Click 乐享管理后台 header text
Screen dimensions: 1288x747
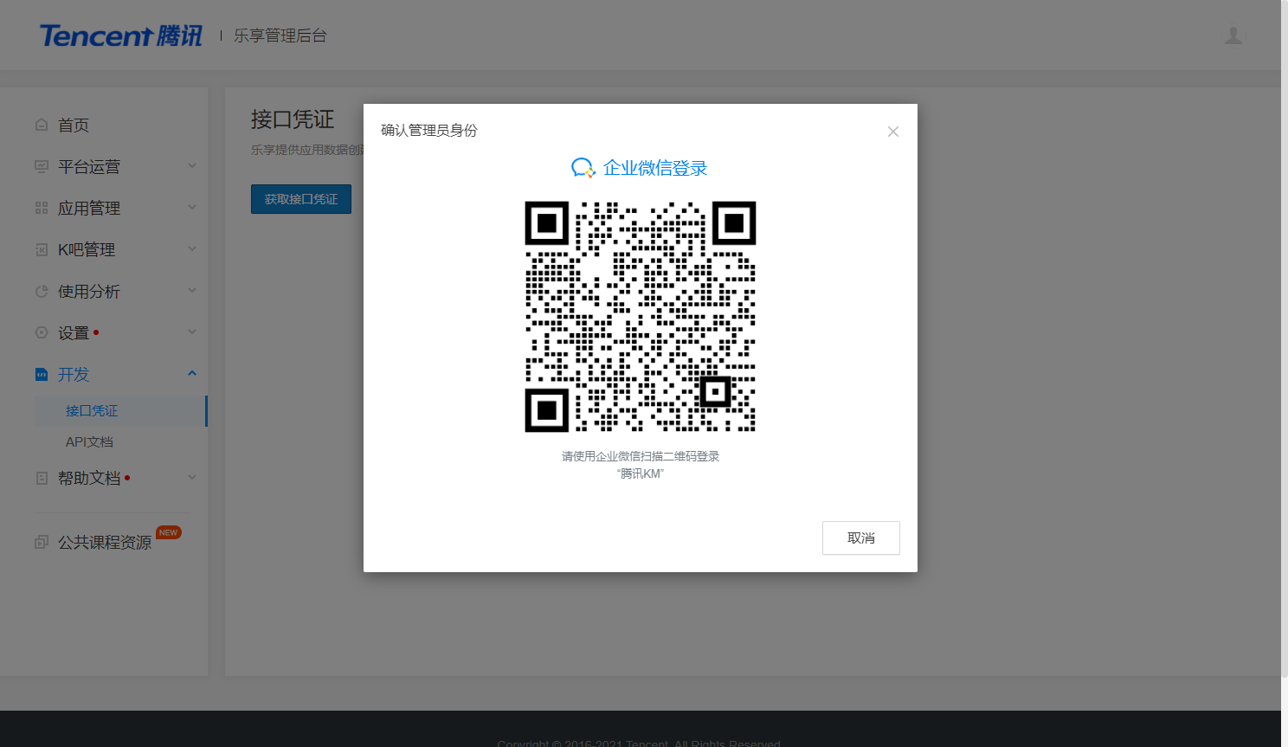pyautogui.click(x=280, y=35)
